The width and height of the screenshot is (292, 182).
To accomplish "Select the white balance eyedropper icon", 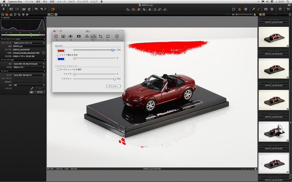I will [x=32, y=88].
